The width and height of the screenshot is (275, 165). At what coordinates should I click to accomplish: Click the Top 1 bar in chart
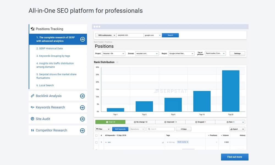116,110
